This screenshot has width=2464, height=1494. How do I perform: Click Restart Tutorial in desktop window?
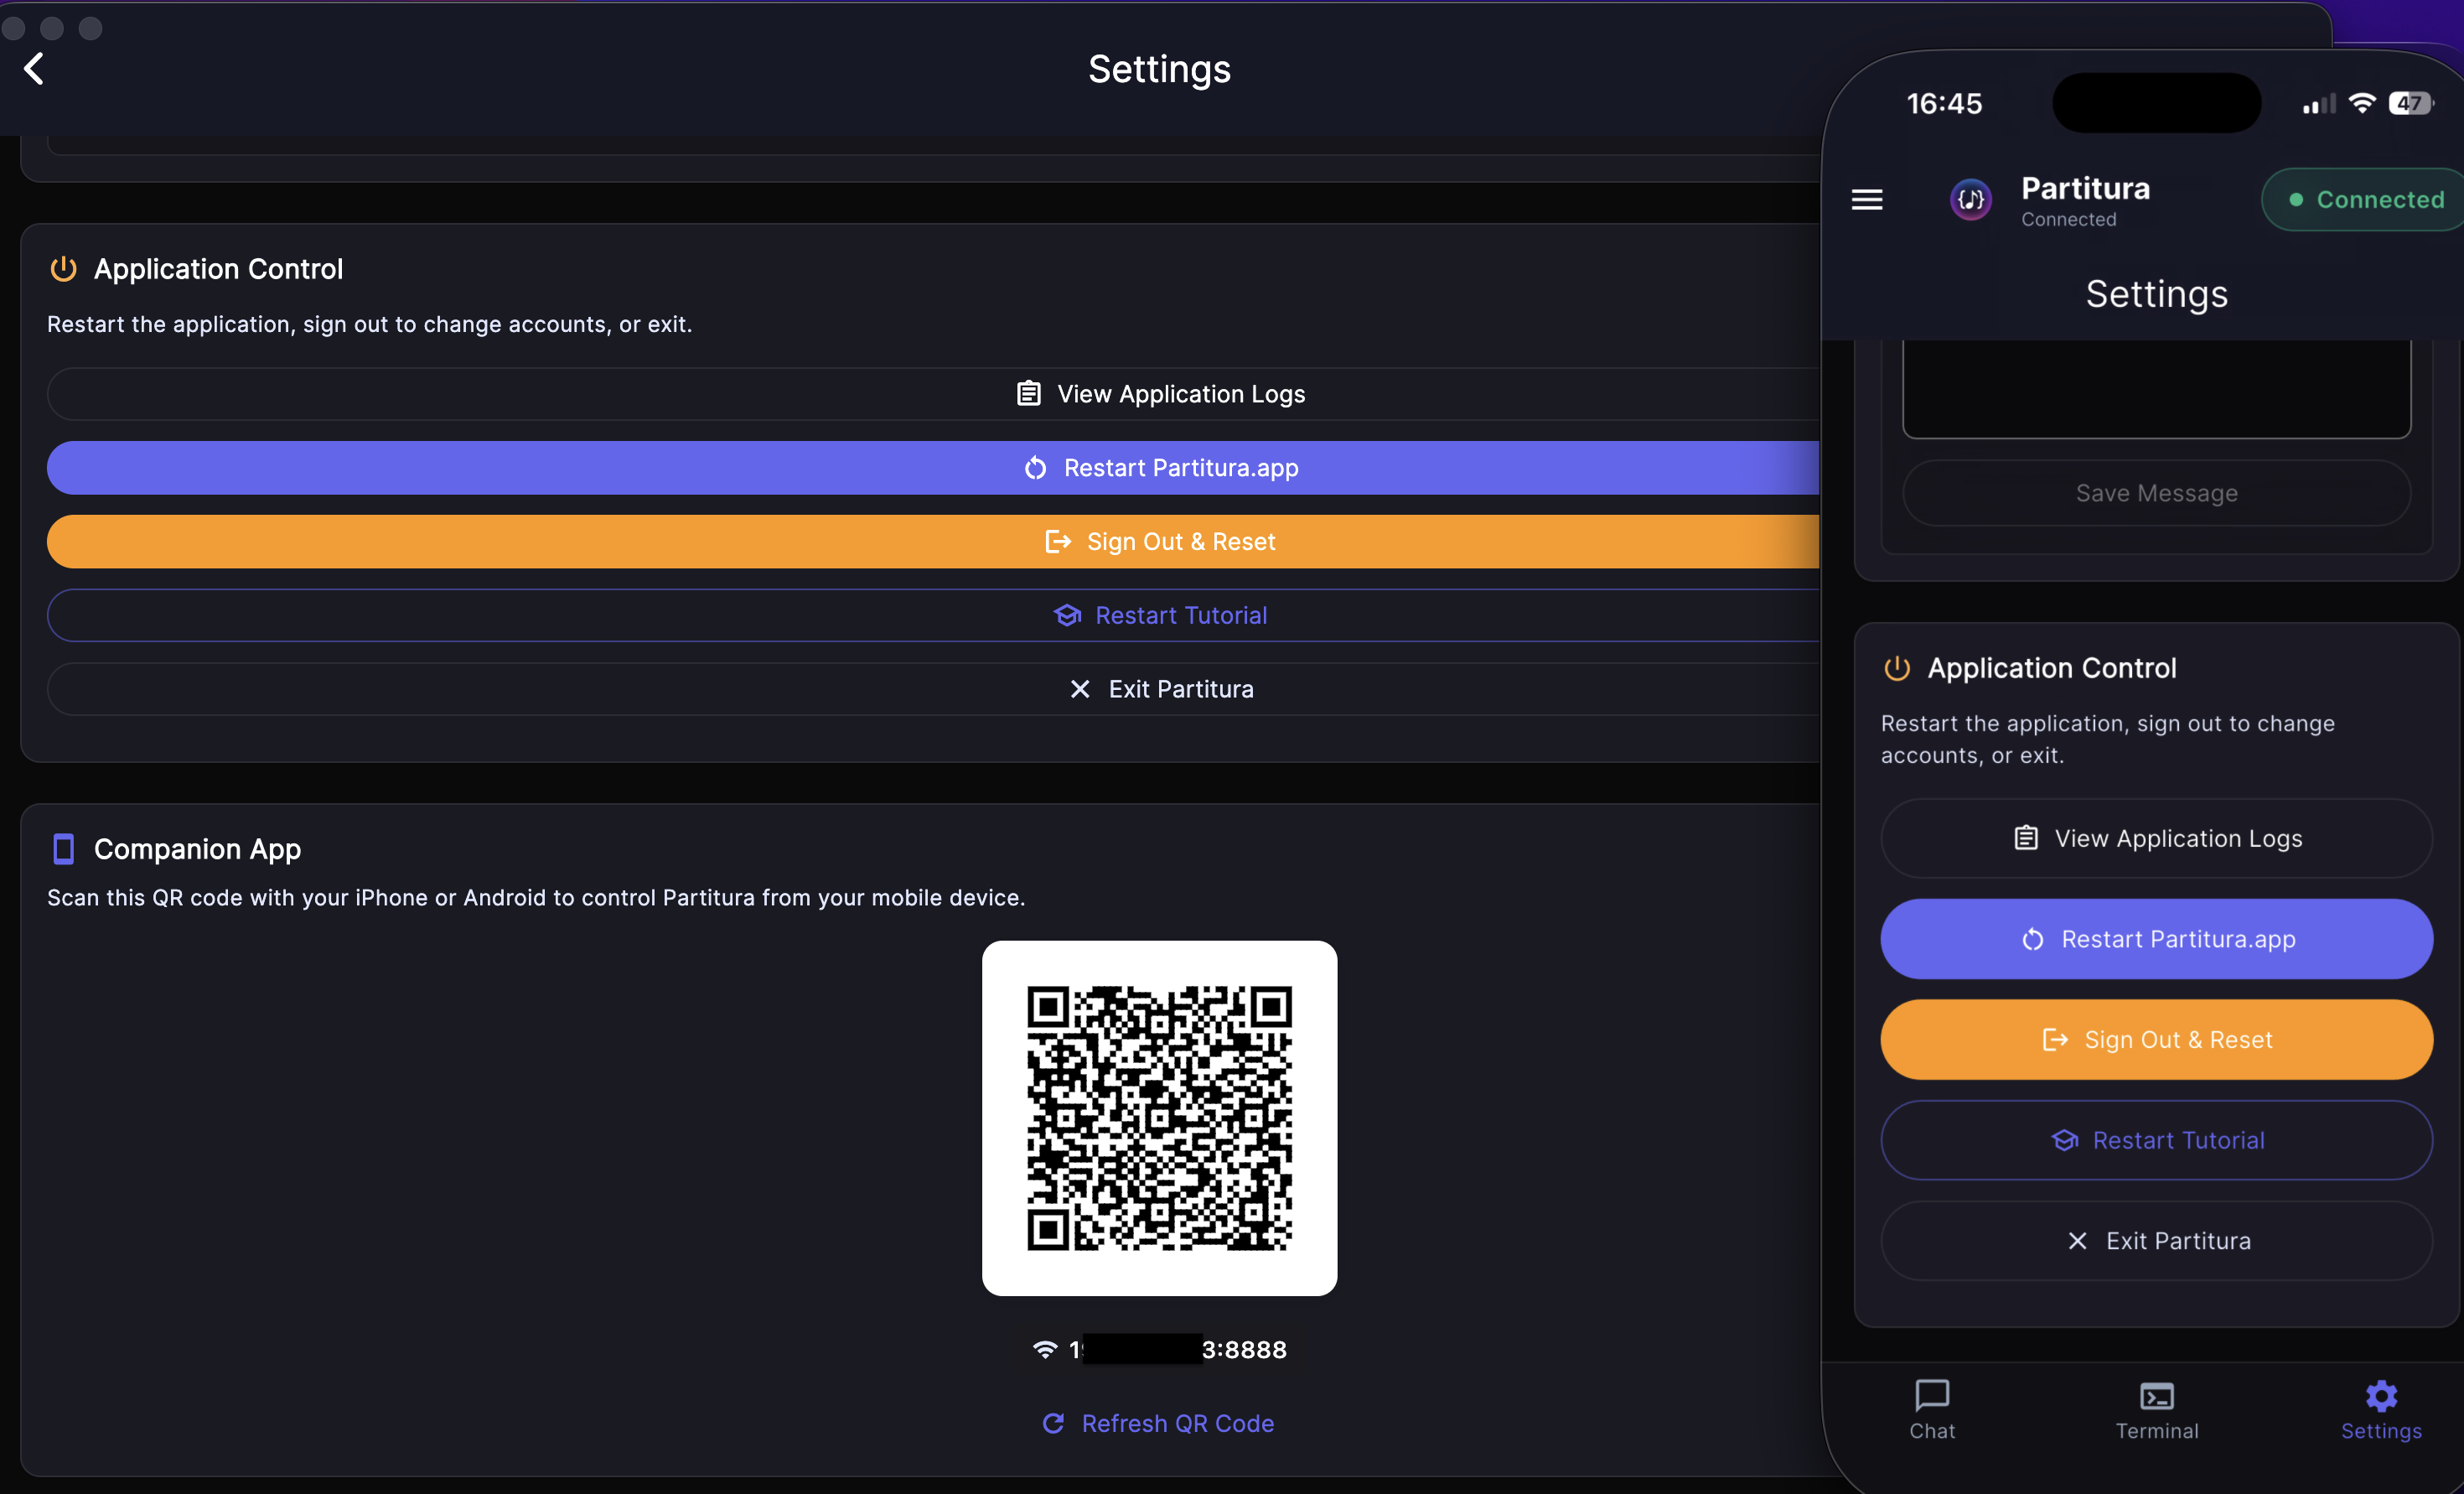tap(1160, 615)
